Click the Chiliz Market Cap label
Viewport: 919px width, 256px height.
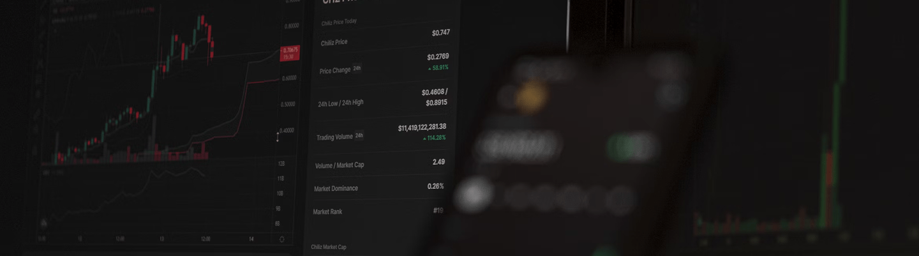(329, 246)
